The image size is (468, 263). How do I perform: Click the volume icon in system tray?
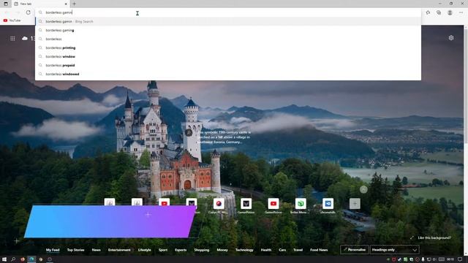(x=434, y=259)
